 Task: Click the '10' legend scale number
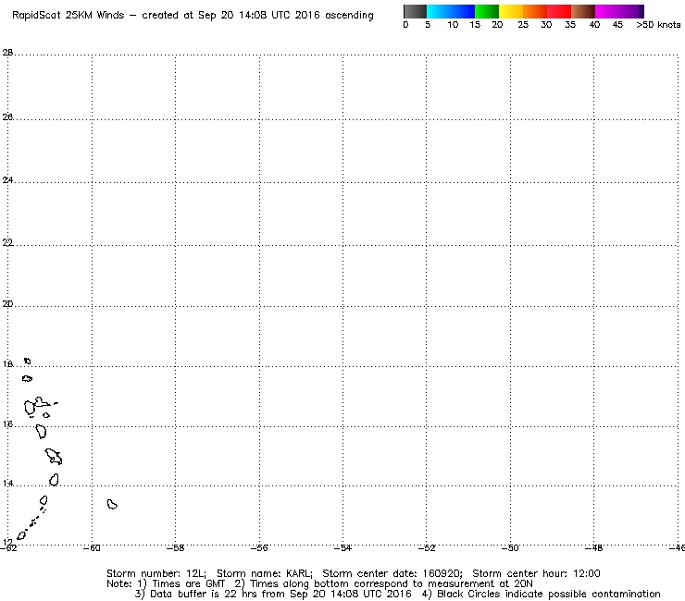[x=453, y=25]
